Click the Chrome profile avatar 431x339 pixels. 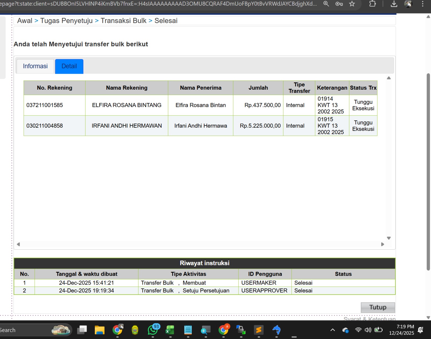click(408, 4)
